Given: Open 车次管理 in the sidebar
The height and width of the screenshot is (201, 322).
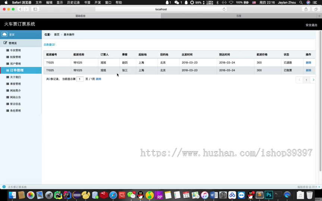Looking at the screenshot, I should pyautogui.click(x=15, y=50).
